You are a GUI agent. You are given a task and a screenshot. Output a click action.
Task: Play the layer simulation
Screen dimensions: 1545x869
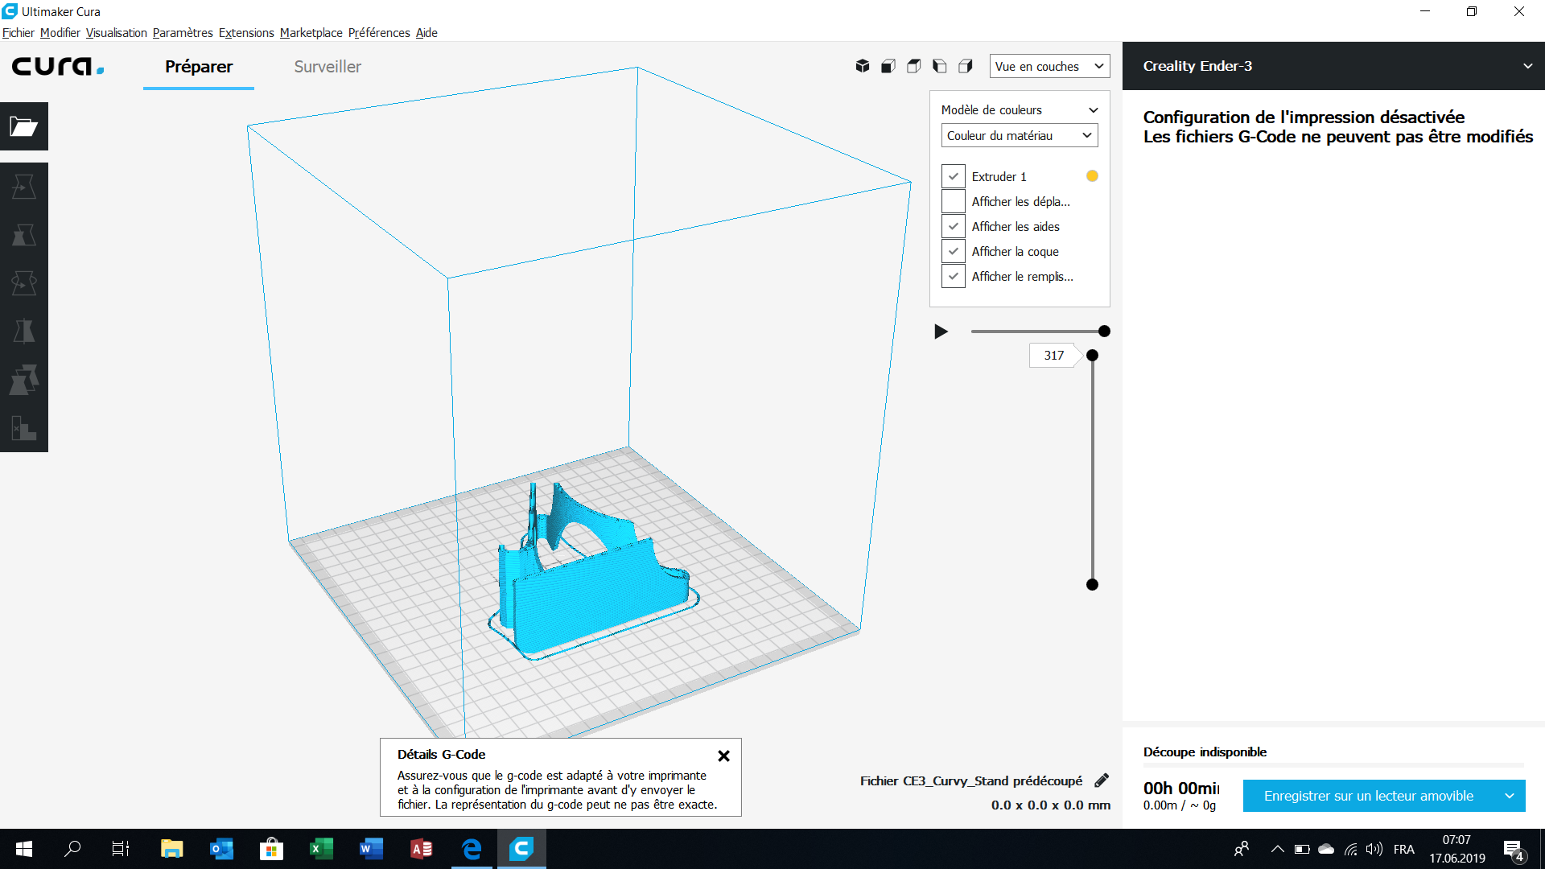click(x=941, y=332)
